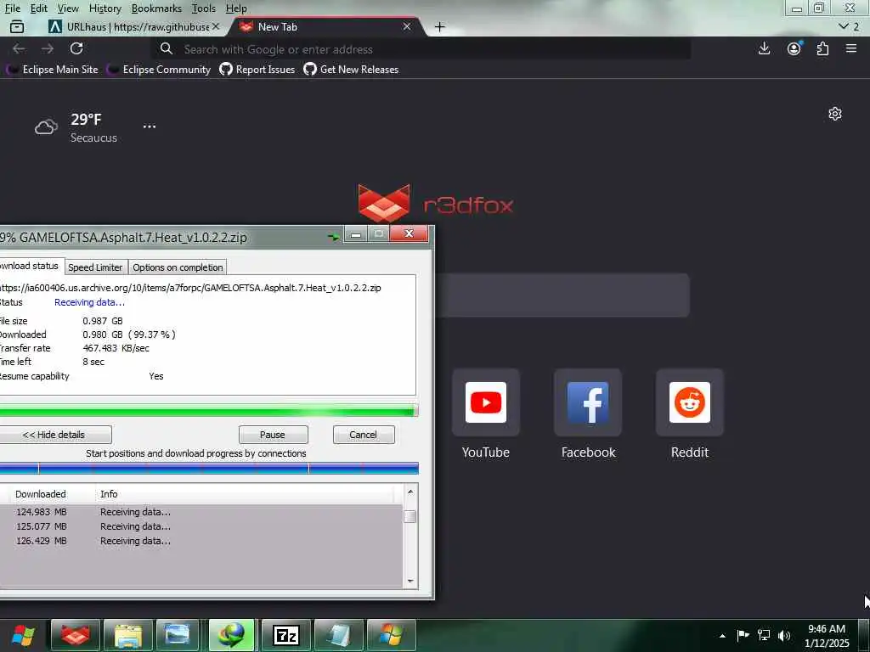Image resolution: width=870 pixels, height=652 pixels.
Task: Open Internet Download Manager taskbar icon
Action: tap(231, 635)
